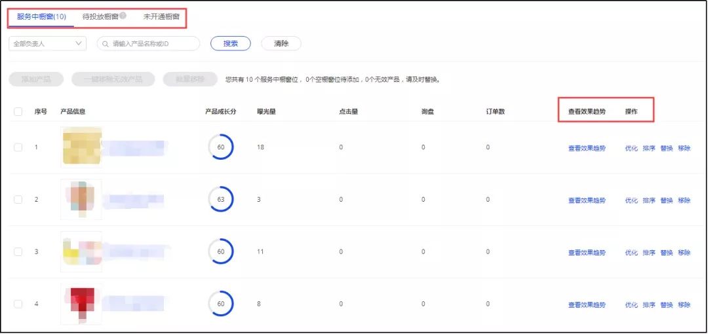Click exposure value 3 in row 2
The image size is (708, 334).
coord(259,200)
